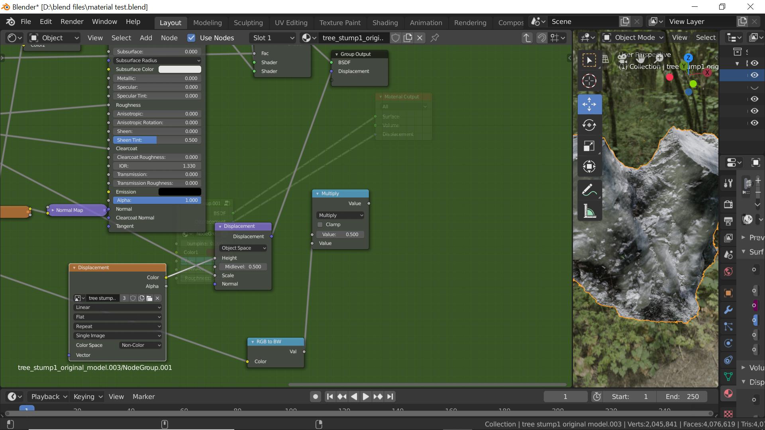Collapse the Surface section in Properties
This screenshot has width=765, height=430.
743,252
